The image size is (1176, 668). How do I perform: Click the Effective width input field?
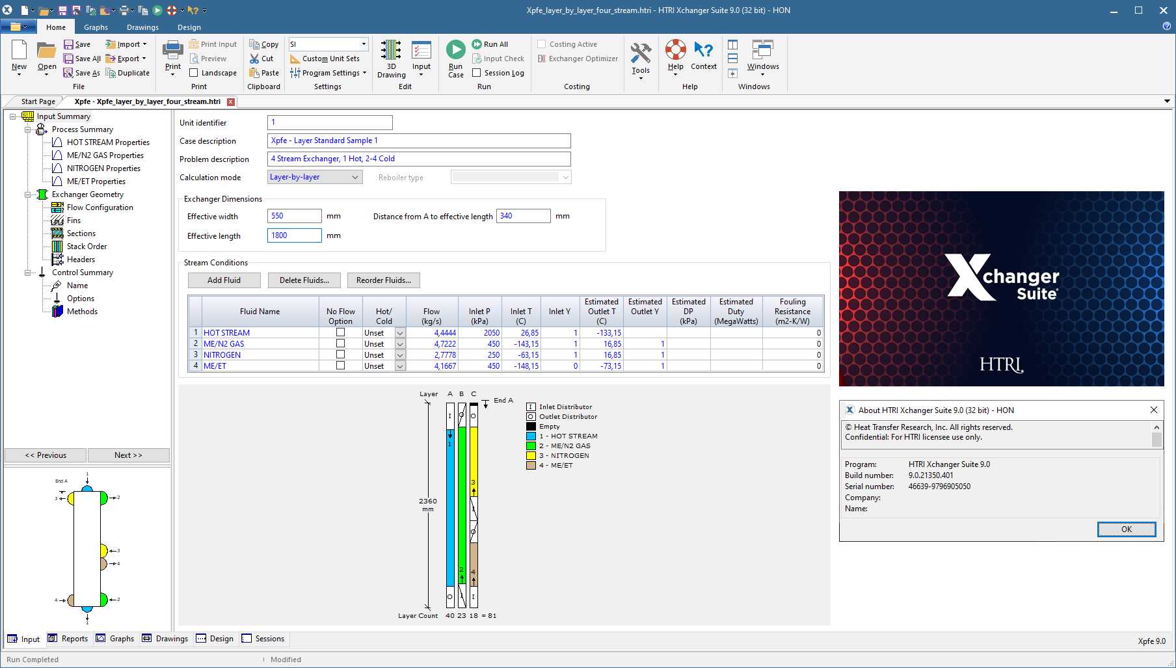click(x=295, y=216)
